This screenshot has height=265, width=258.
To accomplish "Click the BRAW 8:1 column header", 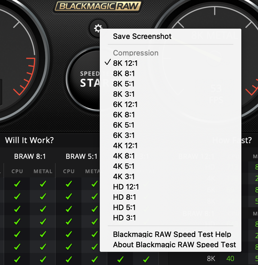I will pyautogui.click(x=30, y=156).
